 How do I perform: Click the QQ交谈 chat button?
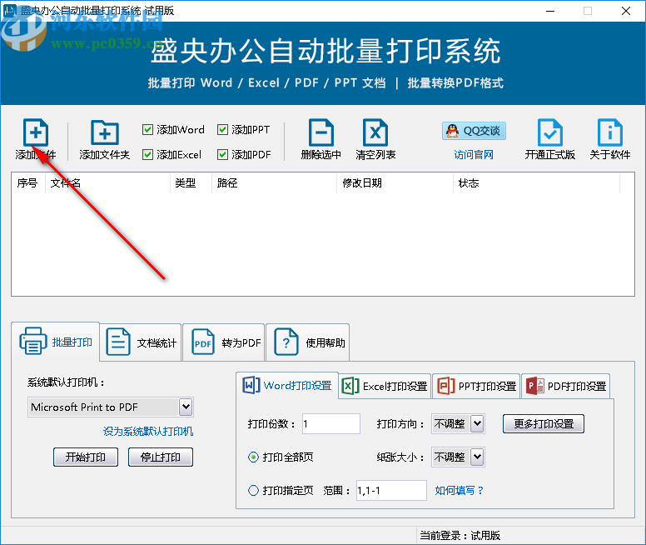coord(474,131)
